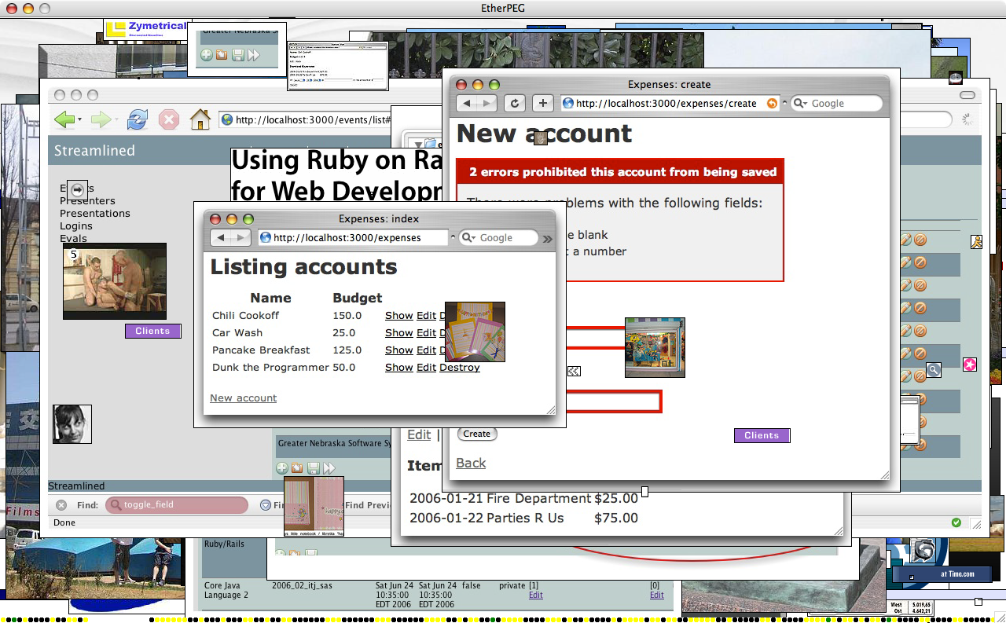This screenshot has height=623, width=1006.
Task: Click Show for the Chili Cookoff account
Action: (398, 315)
